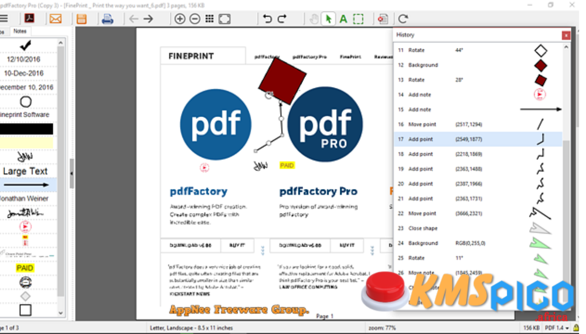Screen dimensions: 586x334
Task: Zoom in using the plus circle icon
Action: point(180,19)
